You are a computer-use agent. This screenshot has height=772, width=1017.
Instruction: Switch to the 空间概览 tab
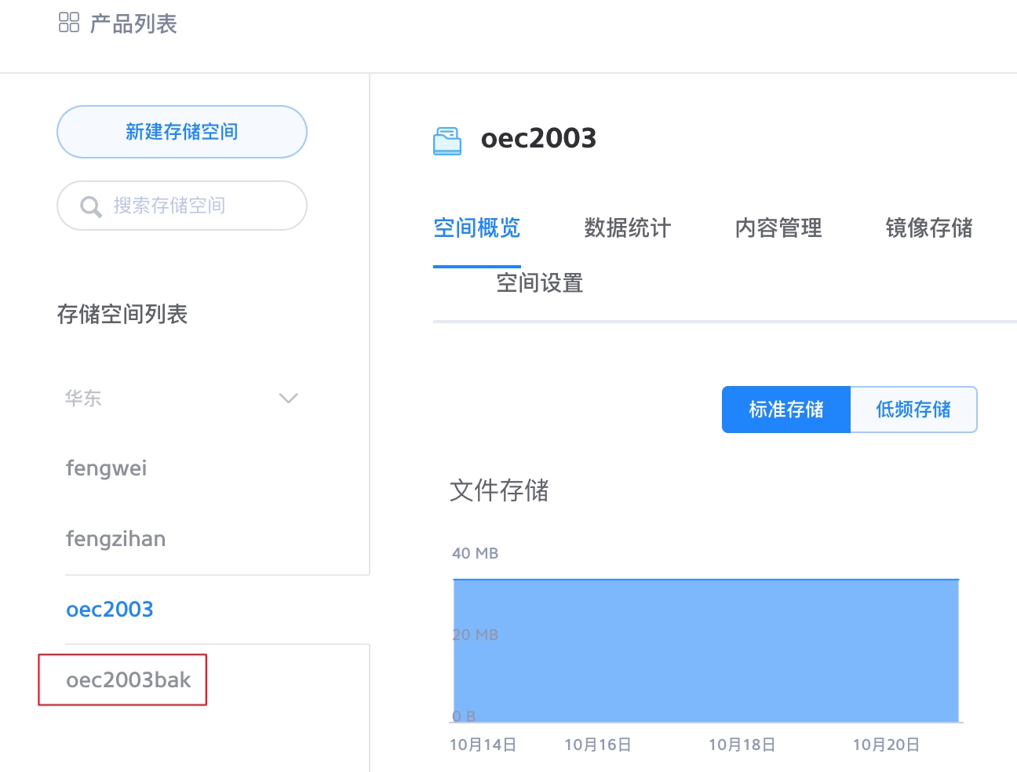477,228
